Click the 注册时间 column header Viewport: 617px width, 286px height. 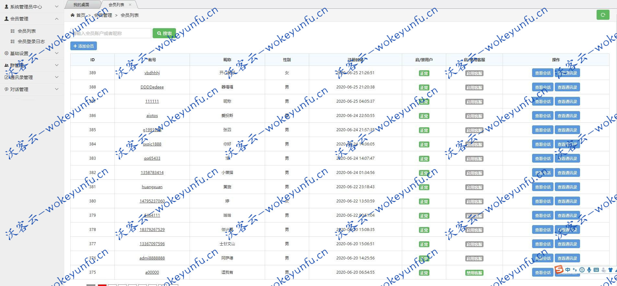point(355,60)
